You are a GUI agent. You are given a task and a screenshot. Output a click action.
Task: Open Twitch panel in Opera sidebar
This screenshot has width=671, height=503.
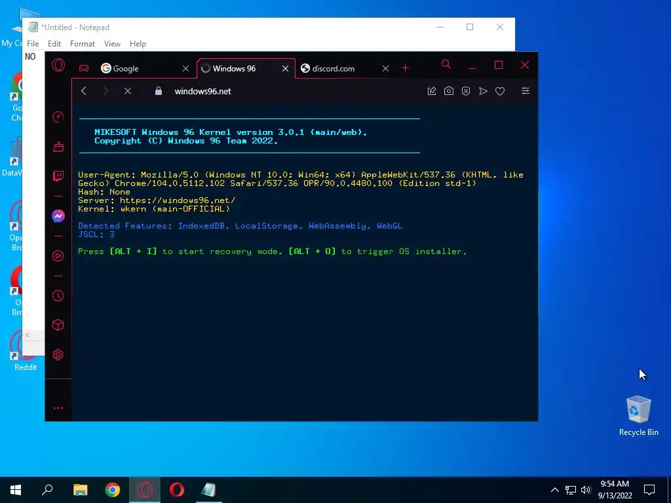point(58,176)
